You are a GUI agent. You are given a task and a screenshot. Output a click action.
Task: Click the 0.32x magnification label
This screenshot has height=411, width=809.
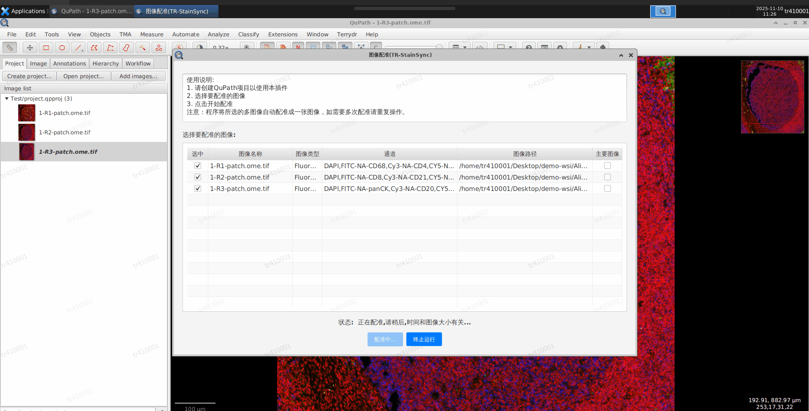tap(221, 48)
